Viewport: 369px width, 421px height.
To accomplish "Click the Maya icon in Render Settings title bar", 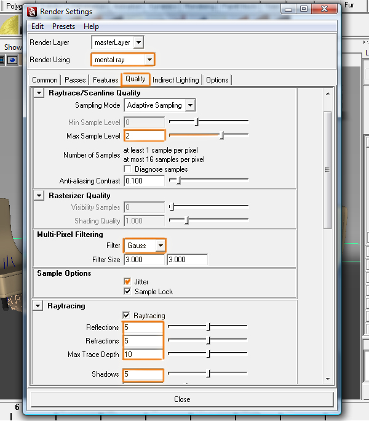I will tap(32, 12).
